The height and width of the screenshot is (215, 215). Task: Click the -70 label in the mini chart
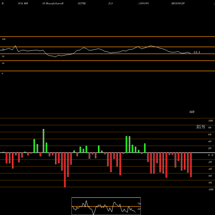point(139,204)
